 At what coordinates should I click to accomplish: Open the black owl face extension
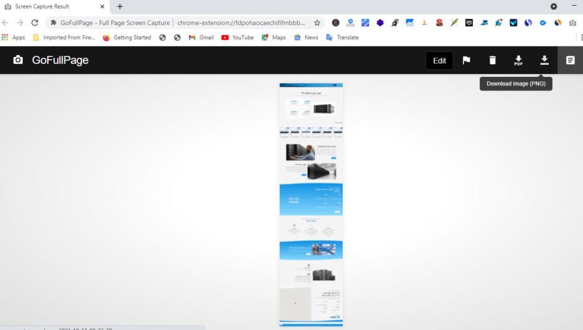(x=469, y=23)
